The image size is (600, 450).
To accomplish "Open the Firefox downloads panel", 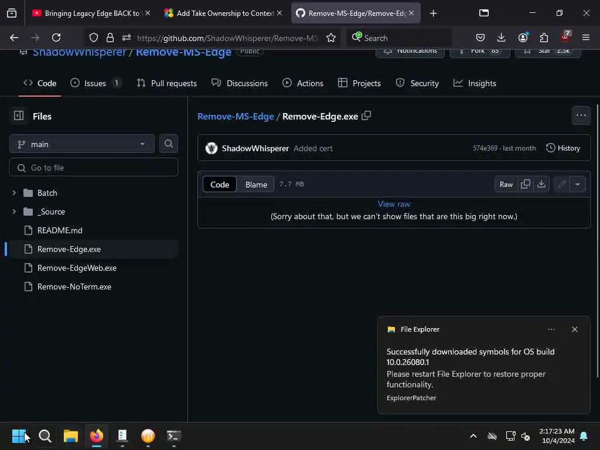I will pyautogui.click(x=501, y=37).
